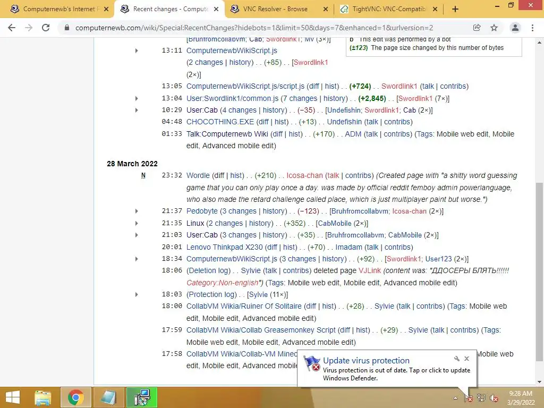
Task: Click the Update virus protection notification title
Action: 366,361
